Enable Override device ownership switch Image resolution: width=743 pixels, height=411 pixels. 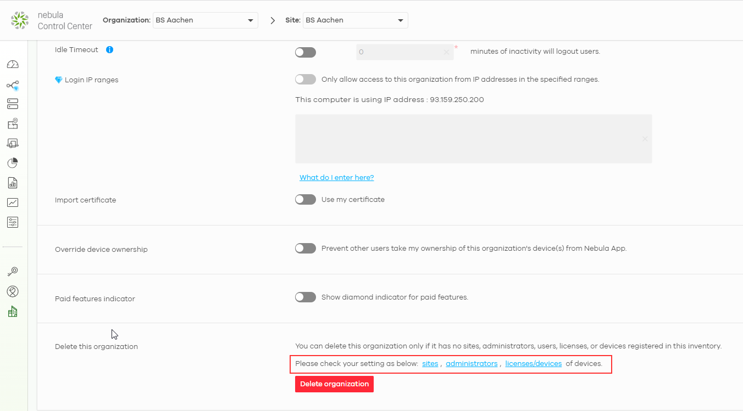click(x=306, y=248)
